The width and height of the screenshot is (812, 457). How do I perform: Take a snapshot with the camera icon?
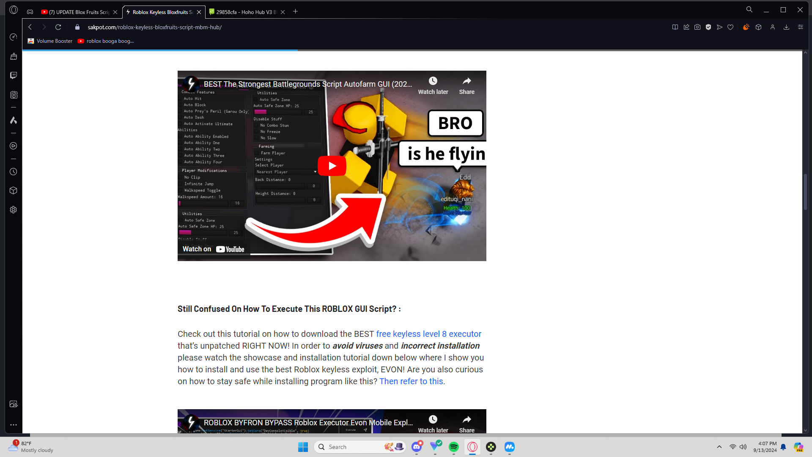coord(697,27)
